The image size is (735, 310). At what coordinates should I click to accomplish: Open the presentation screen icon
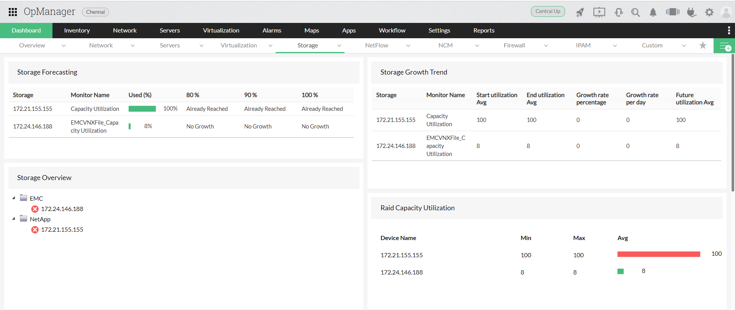point(599,12)
